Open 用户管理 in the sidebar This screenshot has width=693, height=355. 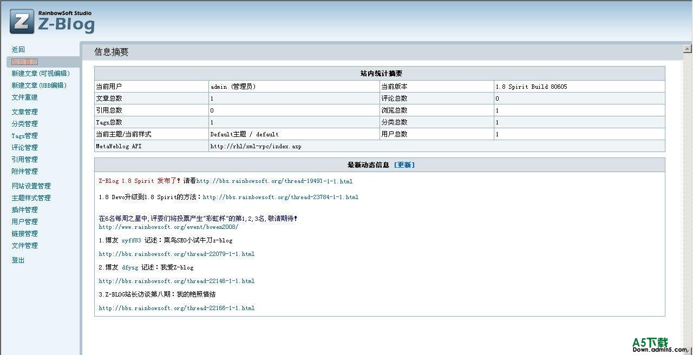25,222
